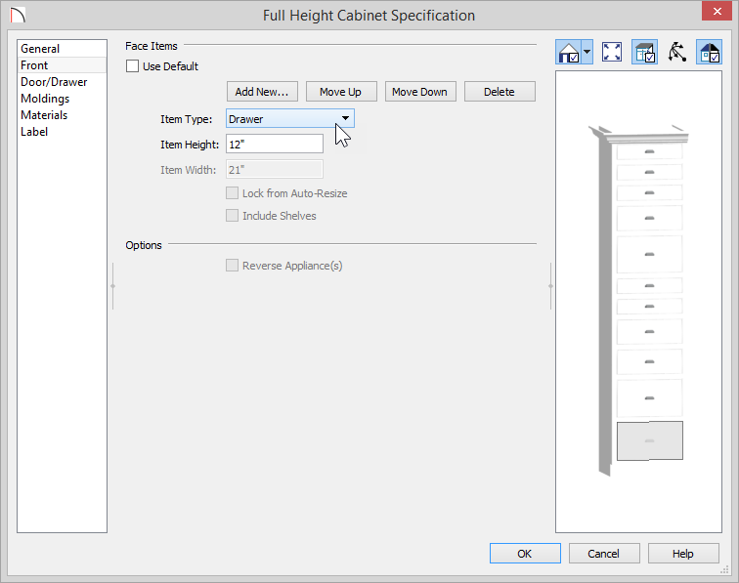Click the Item Height field
Viewport: 739px width, 583px height.
click(x=275, y=144)
